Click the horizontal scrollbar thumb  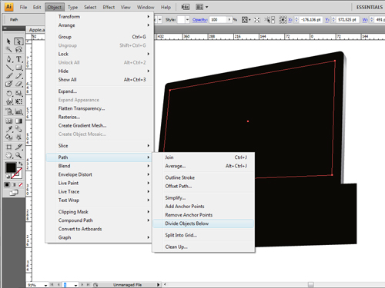point(311,284)
